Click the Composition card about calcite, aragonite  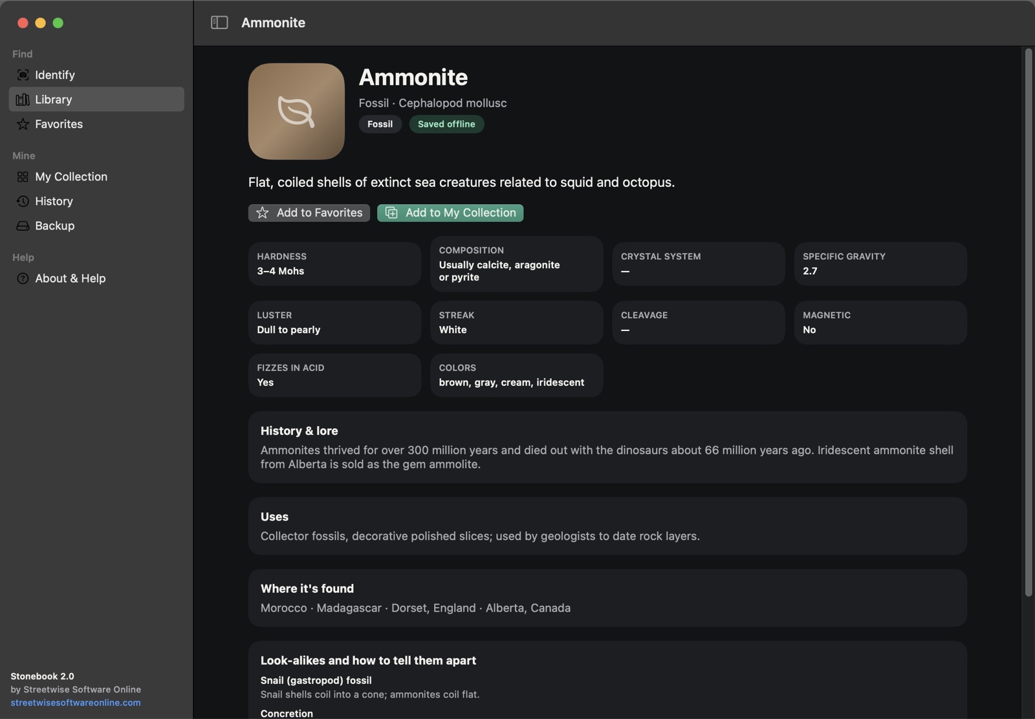click(x=517, y=264)
